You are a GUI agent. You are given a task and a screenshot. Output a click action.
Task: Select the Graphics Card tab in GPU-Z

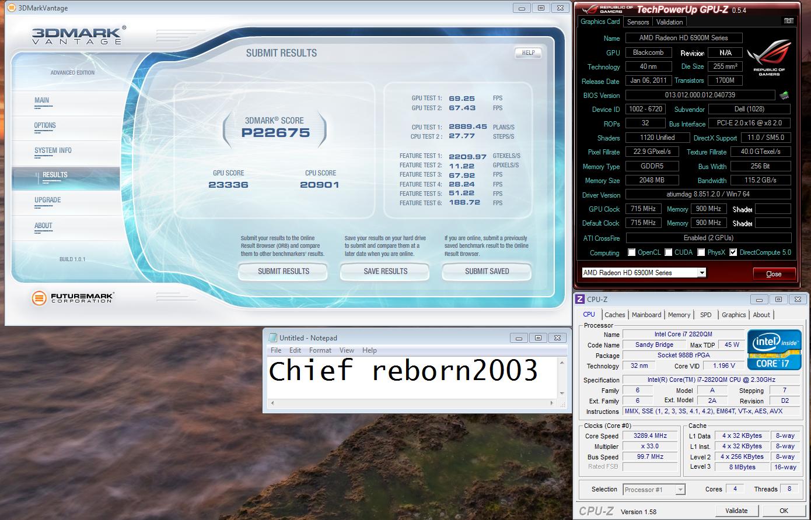point(600,22)
